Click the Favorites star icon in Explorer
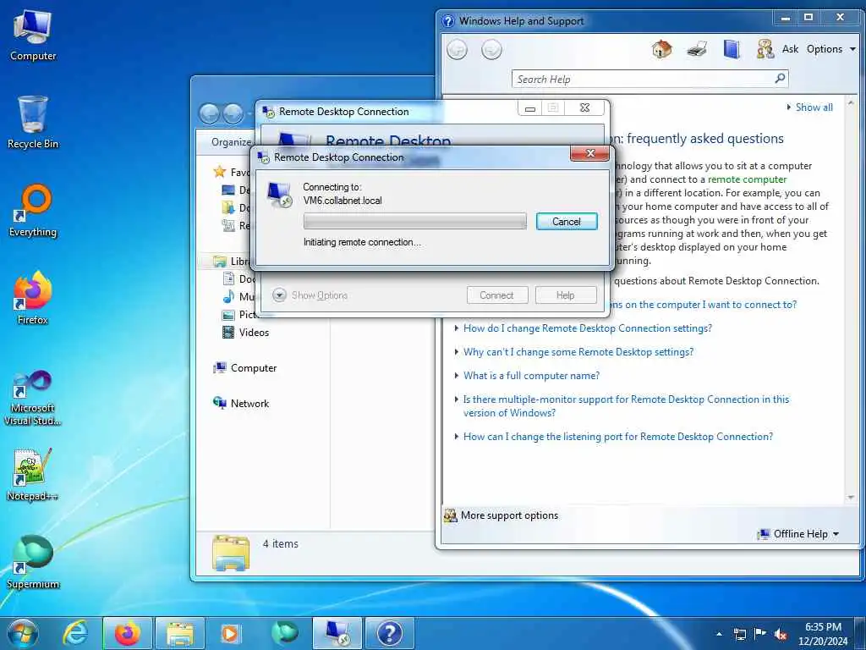This screenshot has height=650, width=866. tap(219, 172)
